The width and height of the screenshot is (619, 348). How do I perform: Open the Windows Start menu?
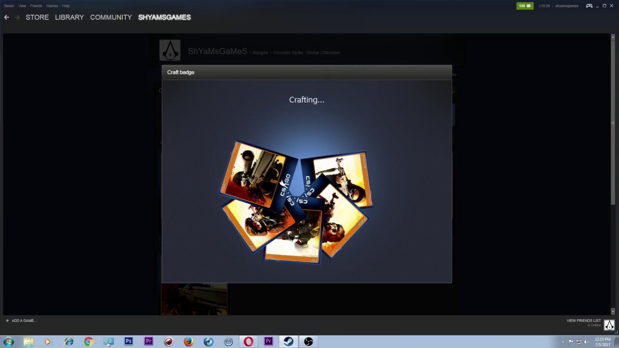tap(8, 342)
